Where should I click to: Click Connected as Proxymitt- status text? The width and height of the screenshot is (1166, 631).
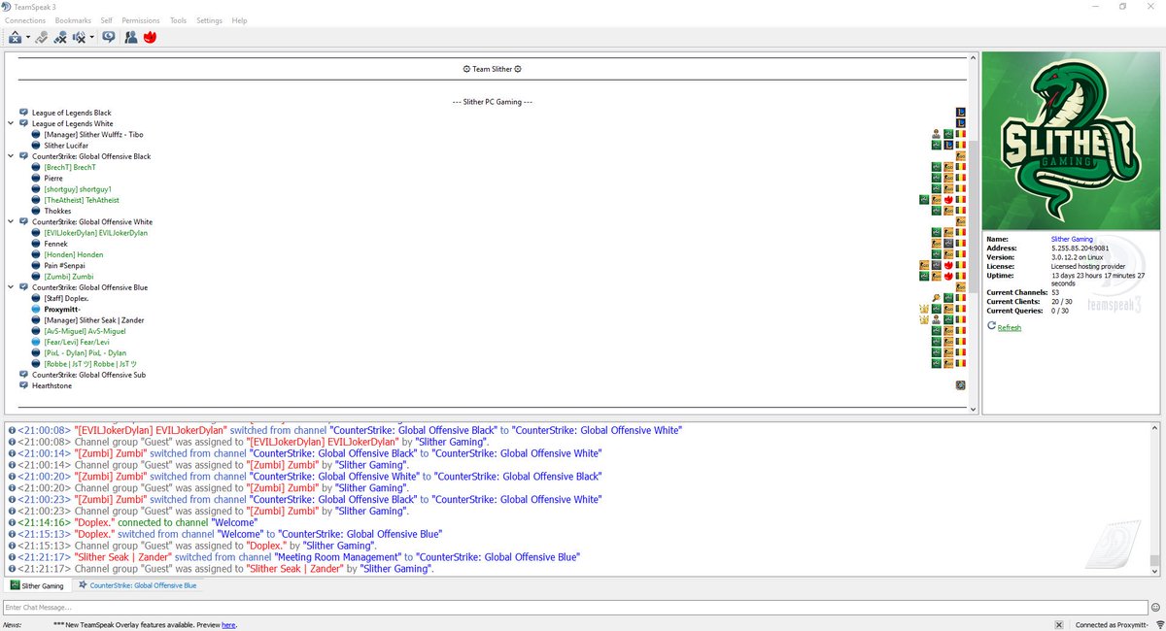[x=1110, y=625]
